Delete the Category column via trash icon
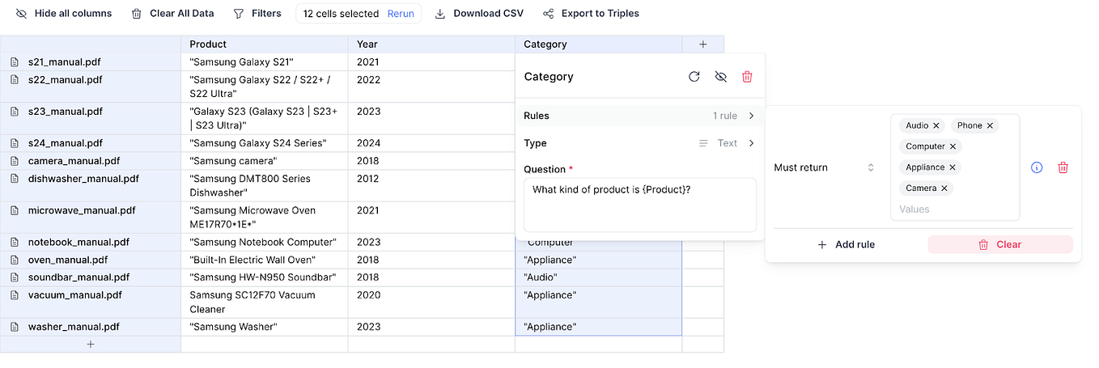This screenshot has height=368, width=1099. tap(747, 77)
